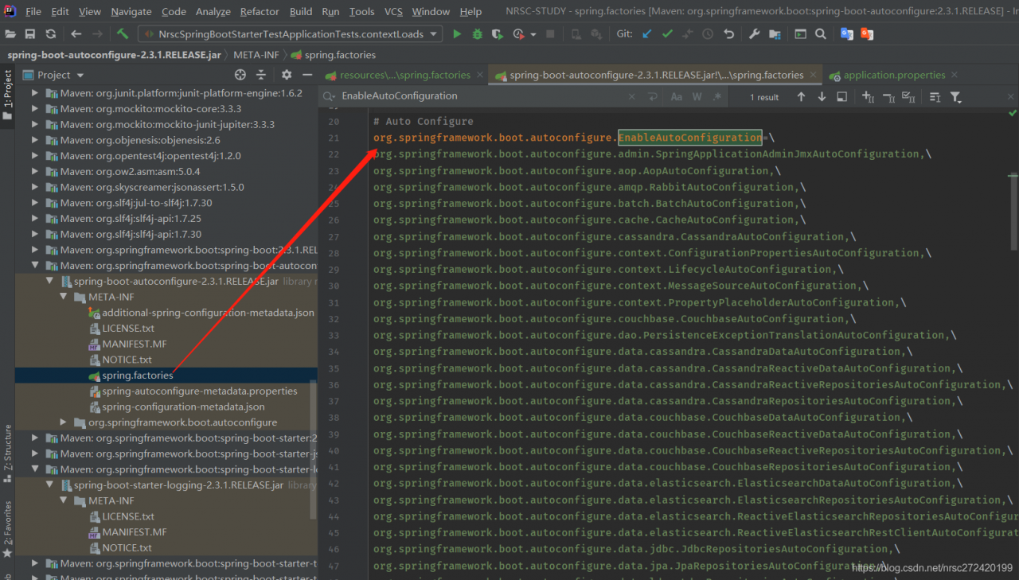This screenshot has height=580, width=1019.
Task: Toggle the Words 'W' search option
Action: tap(697, 96)
